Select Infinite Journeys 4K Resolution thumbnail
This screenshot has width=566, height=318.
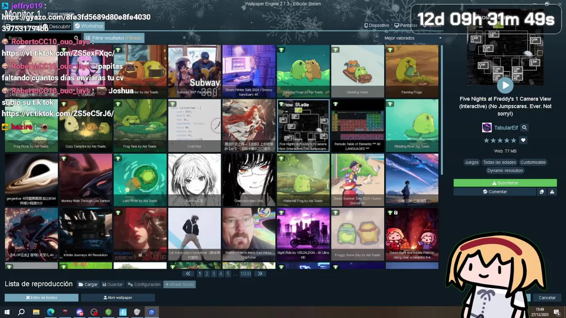pyautogui.click(x=85, y=234)
